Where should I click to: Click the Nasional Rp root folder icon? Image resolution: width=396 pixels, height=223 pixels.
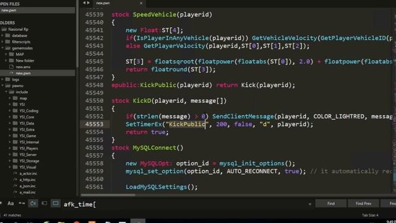[4, 29]
